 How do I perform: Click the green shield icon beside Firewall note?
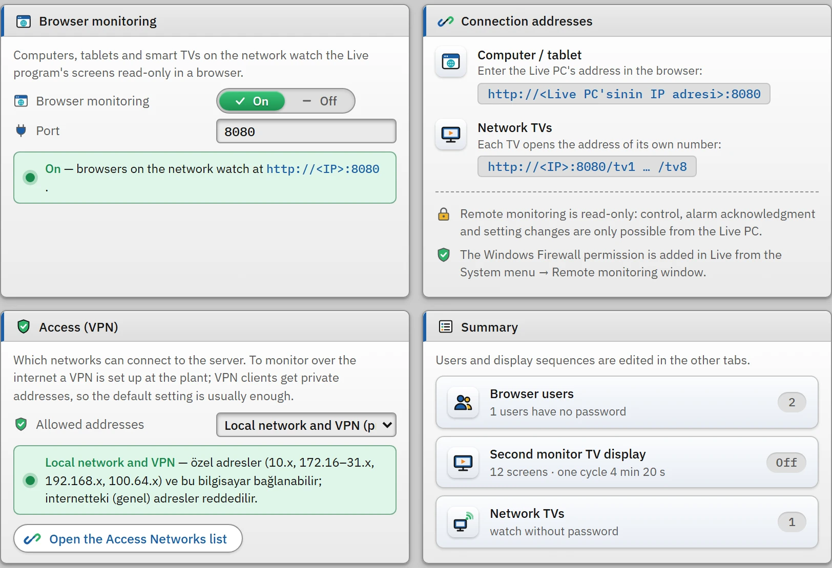[444, 255]
